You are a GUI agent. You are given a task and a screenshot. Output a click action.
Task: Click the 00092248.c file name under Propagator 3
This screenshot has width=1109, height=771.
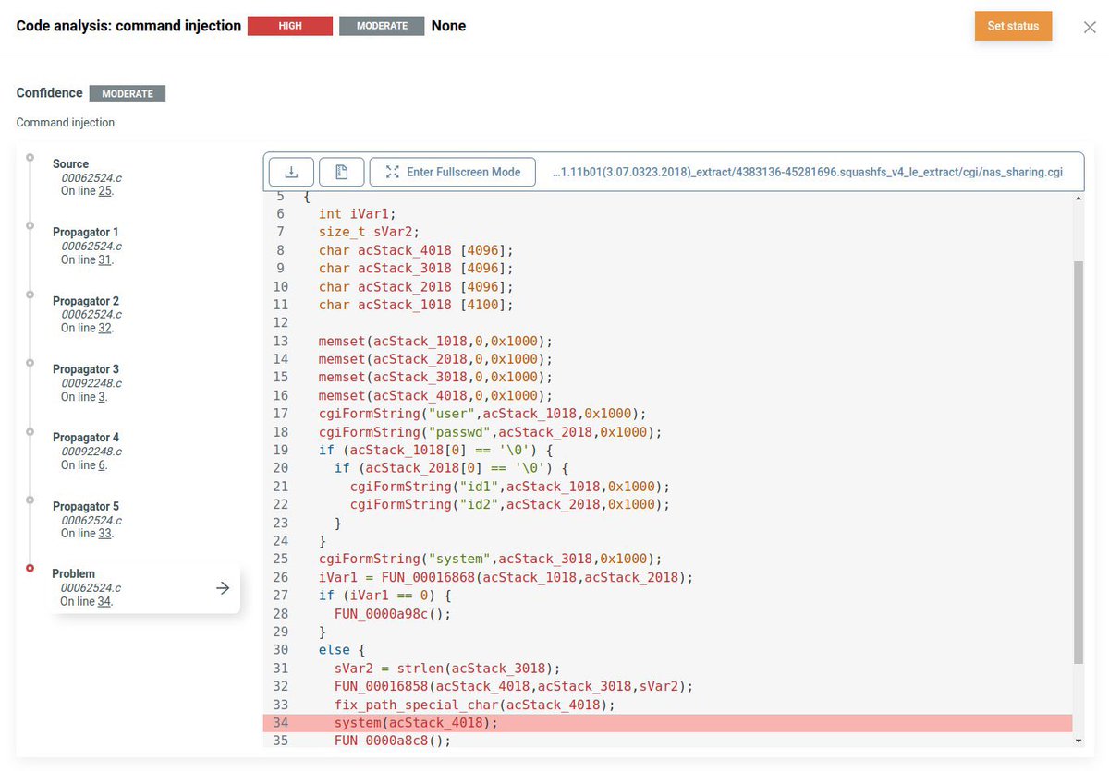(x=91, y=383)
